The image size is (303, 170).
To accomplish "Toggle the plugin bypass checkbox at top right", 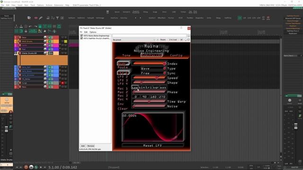I will coord(188,40).
